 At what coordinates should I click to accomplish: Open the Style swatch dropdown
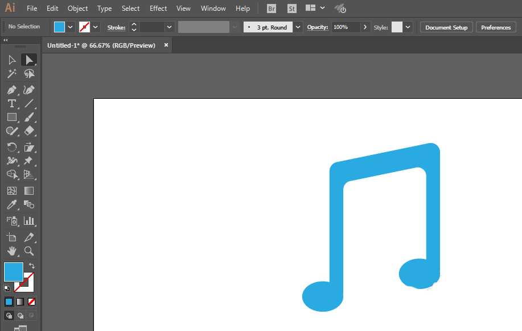[406, 27]
